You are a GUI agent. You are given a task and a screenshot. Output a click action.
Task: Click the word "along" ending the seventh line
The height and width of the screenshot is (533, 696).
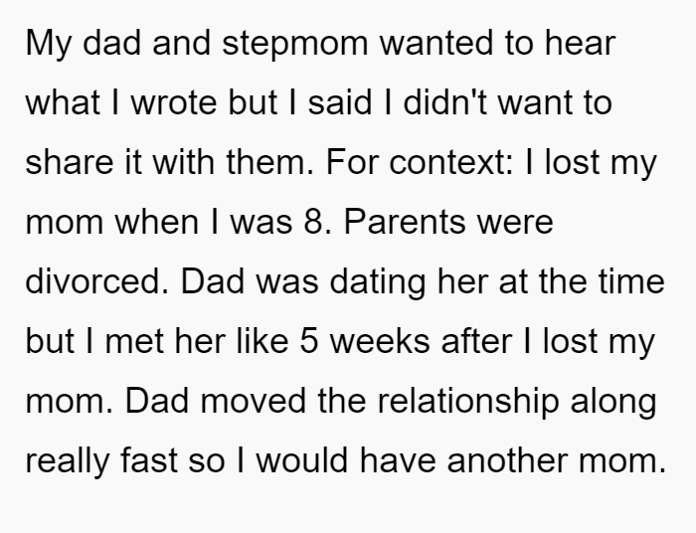613,402
